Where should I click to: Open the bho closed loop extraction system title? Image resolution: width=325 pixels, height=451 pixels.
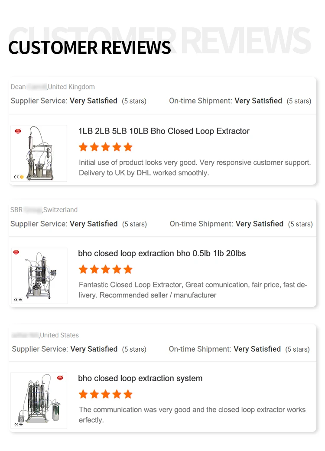pos(140,378)
